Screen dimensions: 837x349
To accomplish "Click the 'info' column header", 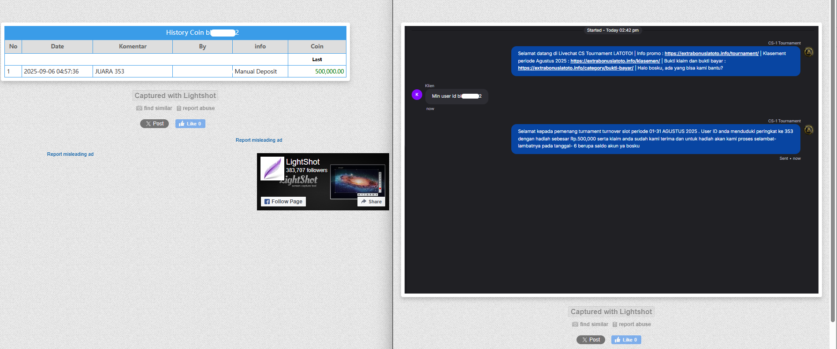I will click(x=260, y=46).
